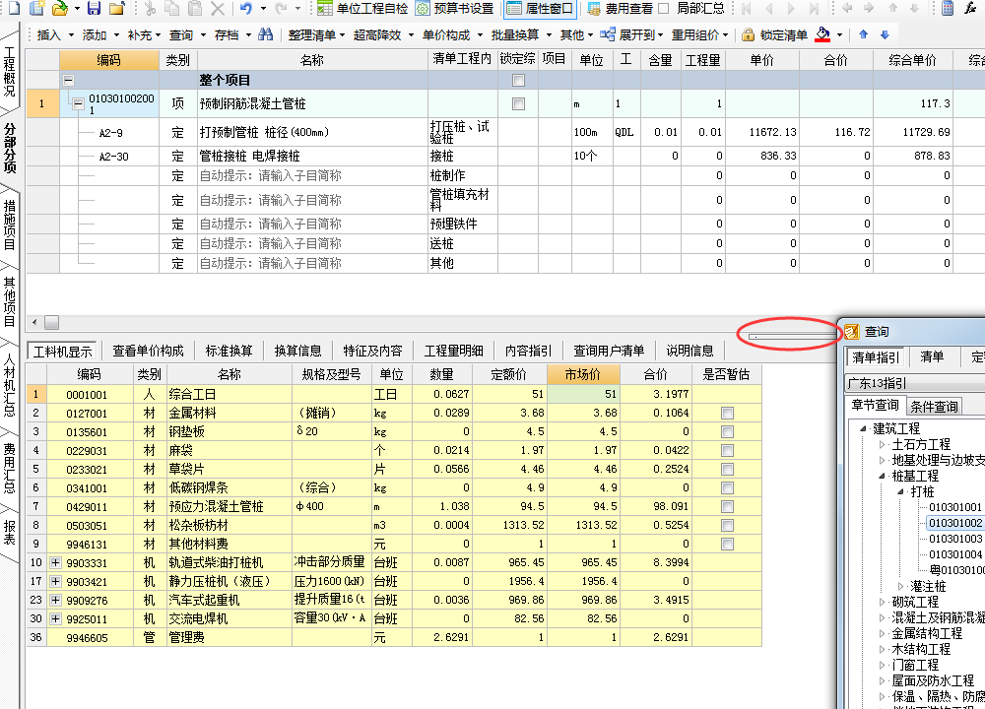Click the cut scissors icon

point(150,8)
